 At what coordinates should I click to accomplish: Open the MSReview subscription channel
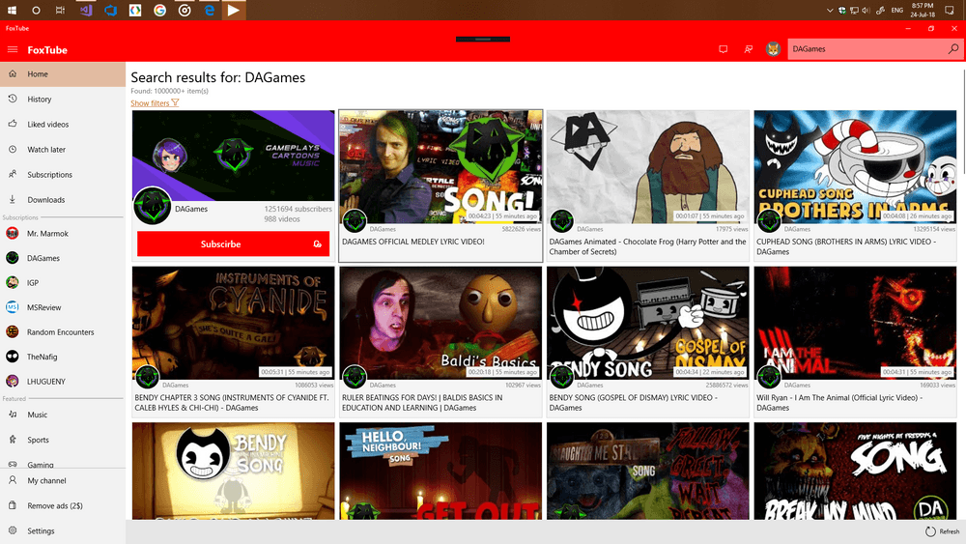(63, 307)
